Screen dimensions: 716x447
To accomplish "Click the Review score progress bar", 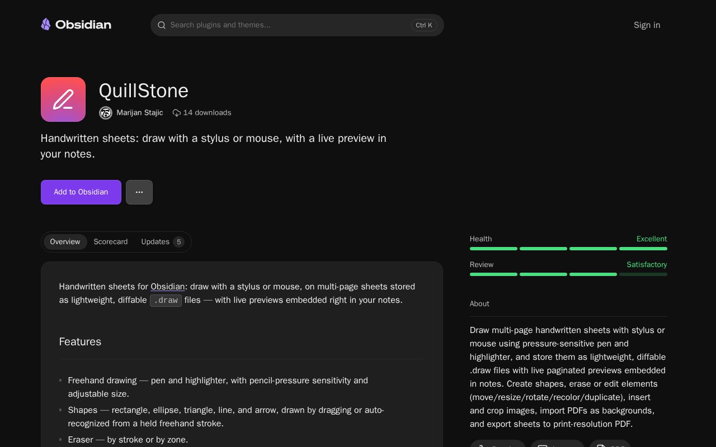I will pos(568,274).
